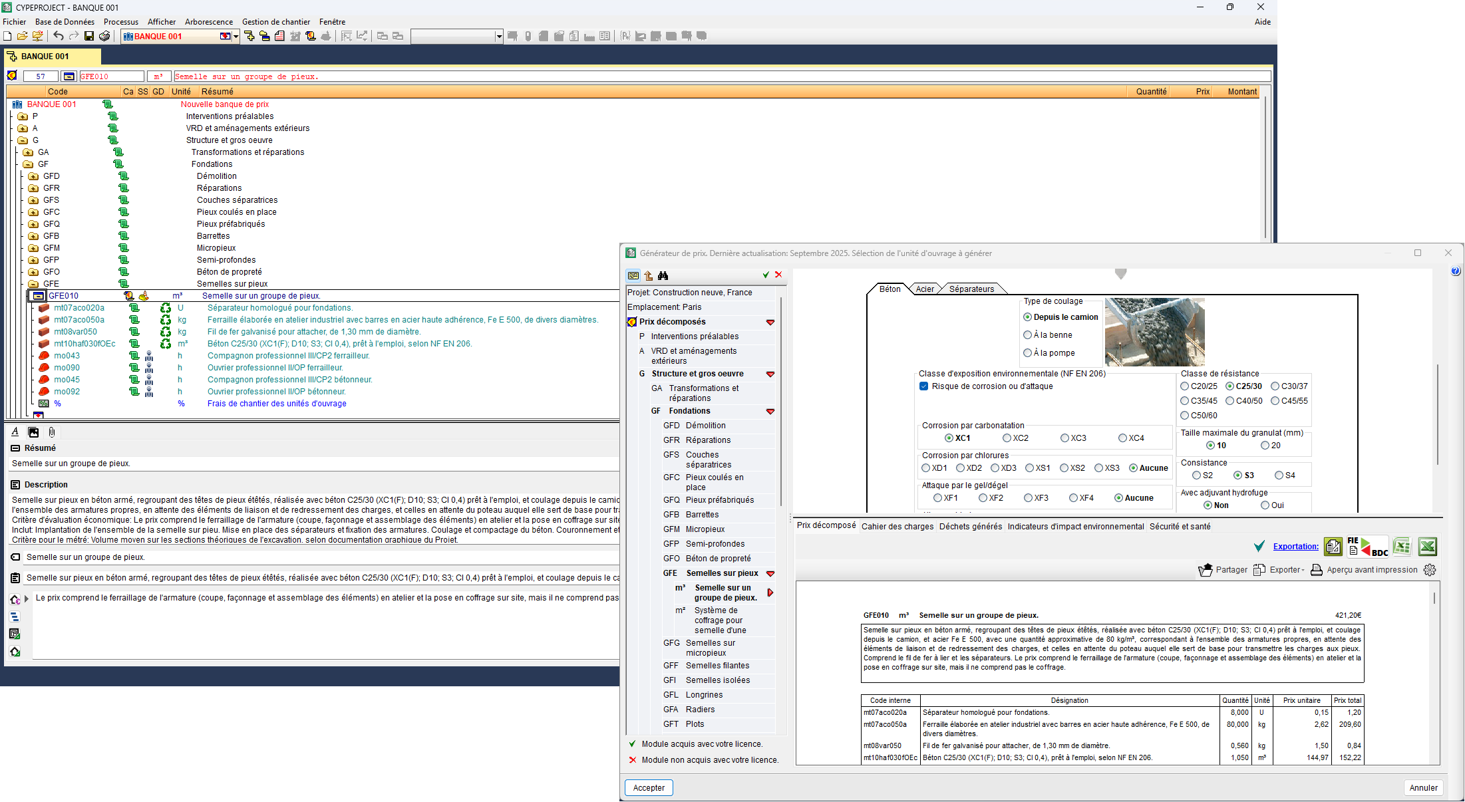Image resolution: width=1465 pixels, height=802 pixels.
Task: Uncheck Risque de corrosion ou d'attaque
Action: [x=924, y=386]
